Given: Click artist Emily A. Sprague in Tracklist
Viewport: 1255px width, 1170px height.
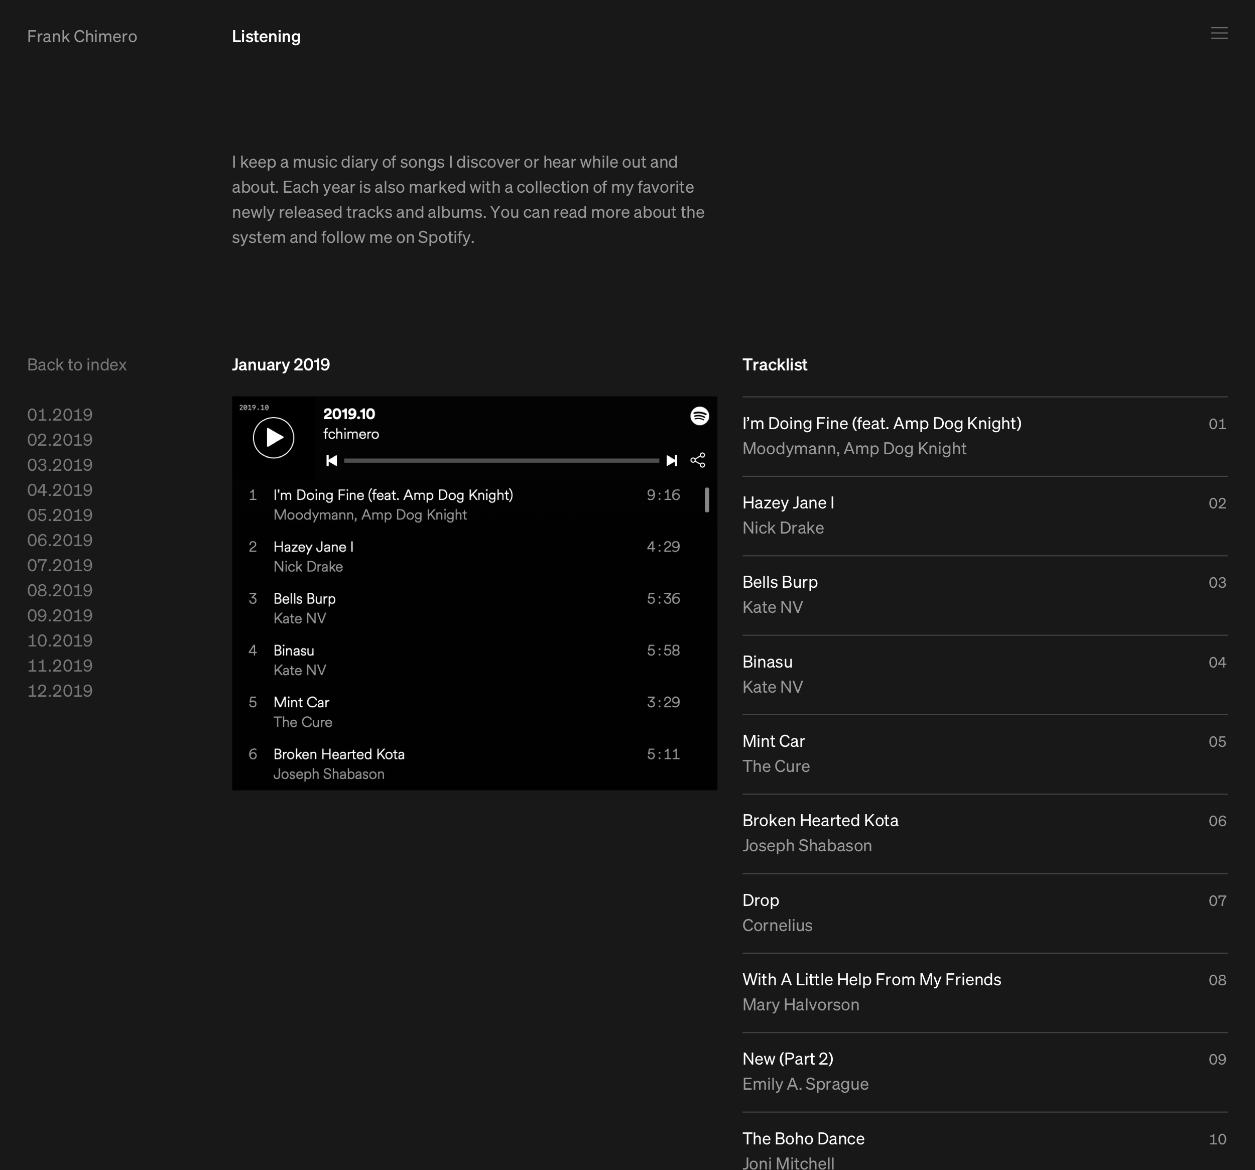Looking at the screenshot, I should tap(806, 1085).
